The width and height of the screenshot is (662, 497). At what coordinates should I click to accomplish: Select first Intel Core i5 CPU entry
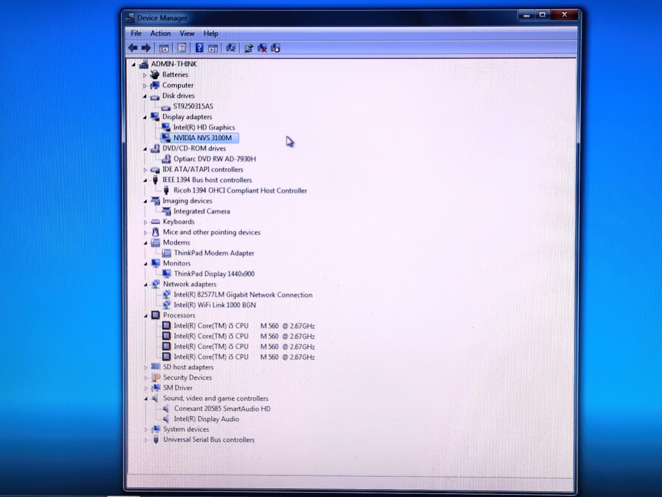(x=244, y=326)
